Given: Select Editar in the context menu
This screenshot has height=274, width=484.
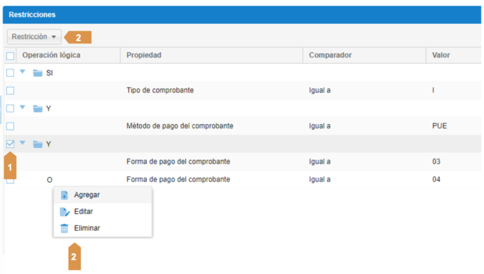Looking at the screenshot, I should (84, 212).
